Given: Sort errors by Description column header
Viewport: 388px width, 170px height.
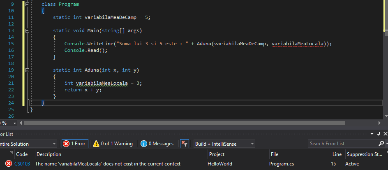Looking at the screenshot, I should [48, 154].
